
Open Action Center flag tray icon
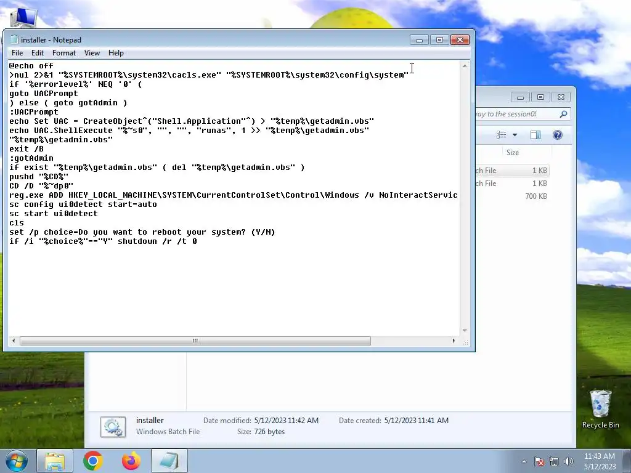(539, 461)
